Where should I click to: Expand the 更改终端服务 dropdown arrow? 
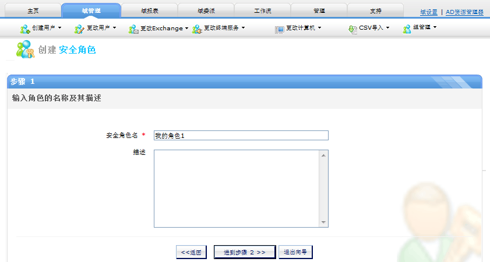coord(243,28)
